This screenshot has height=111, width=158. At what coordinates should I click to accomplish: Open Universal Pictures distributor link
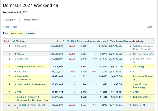[142, 54]
